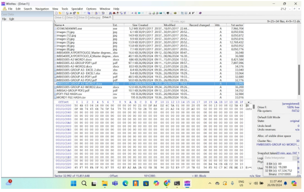Viewport: 304px width, 192px height.
Task: Open the Case Data panel's File menu
Action: (4, 19)
